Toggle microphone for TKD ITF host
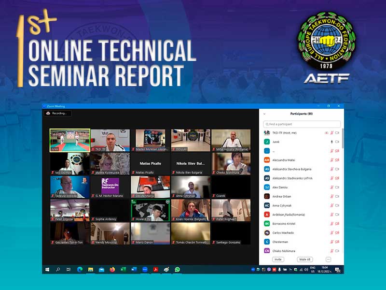The height and width of the screenshot is (290, 386). 332,133
